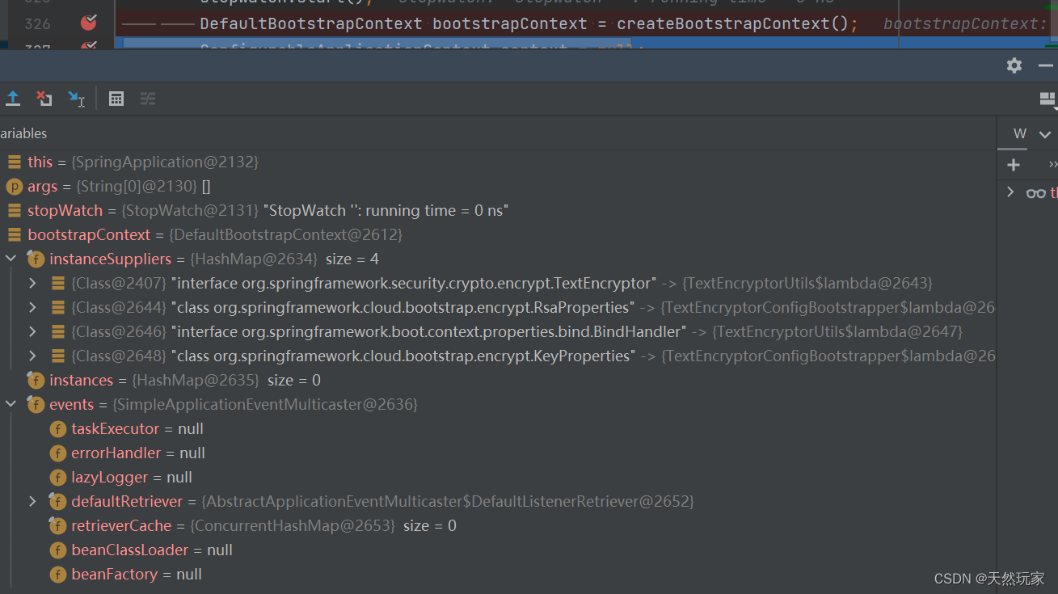
Task: Click the Variables panel header label
Action: pos(23,133)
